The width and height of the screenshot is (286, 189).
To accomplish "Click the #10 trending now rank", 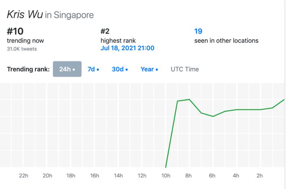I will [15, 31].
